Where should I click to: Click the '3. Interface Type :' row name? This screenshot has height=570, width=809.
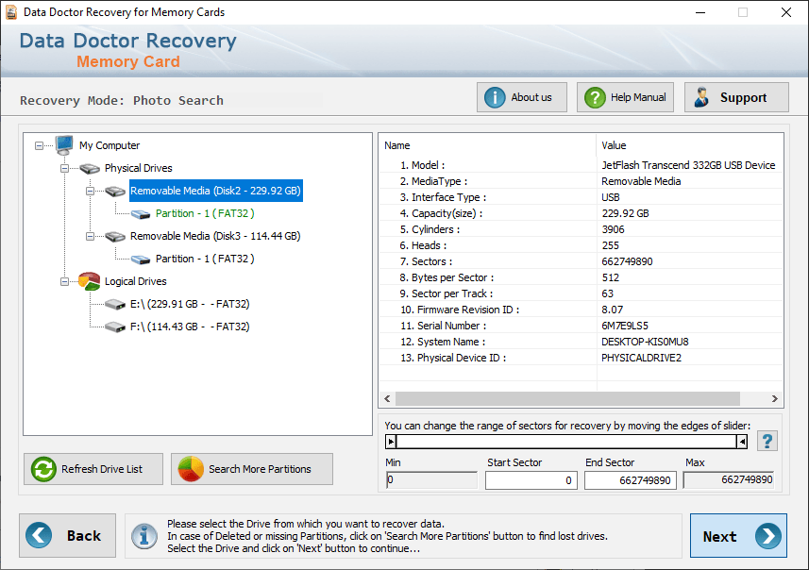point(443,197)
